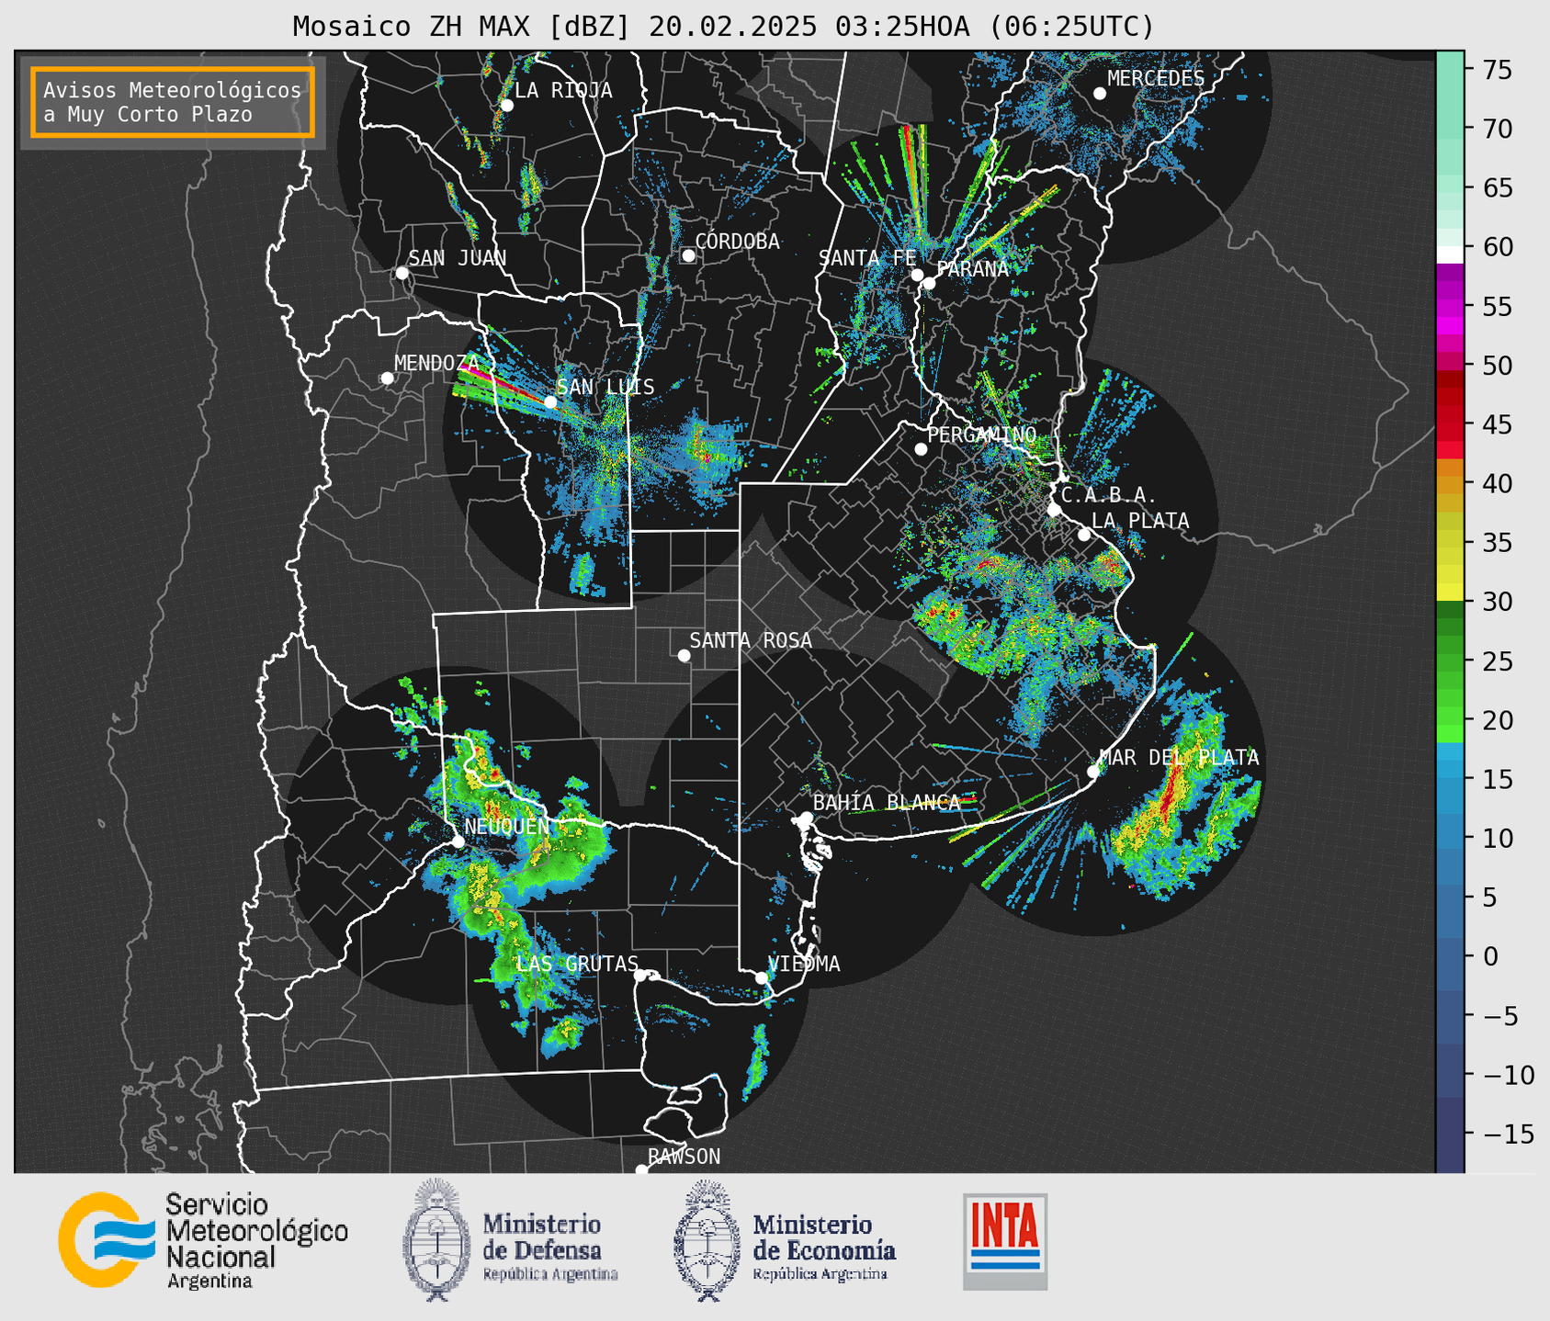Click the Santa Rosa city dot
The image size is (1550, 1321).
684,655
